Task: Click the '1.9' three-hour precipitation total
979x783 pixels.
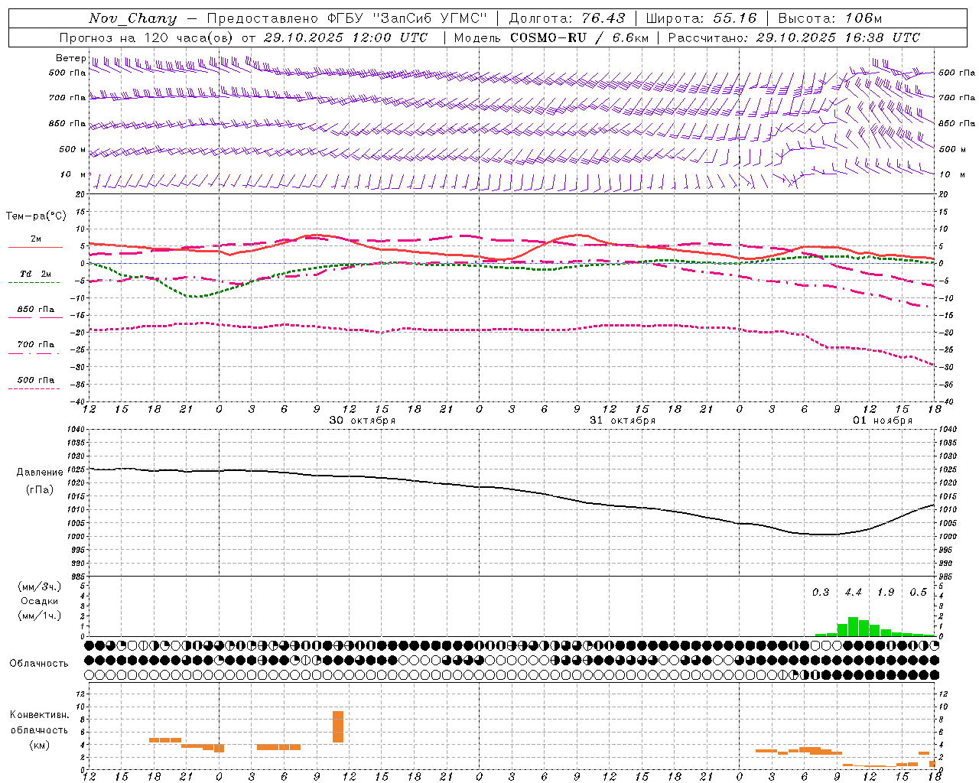Action: [x=886, y=593]
